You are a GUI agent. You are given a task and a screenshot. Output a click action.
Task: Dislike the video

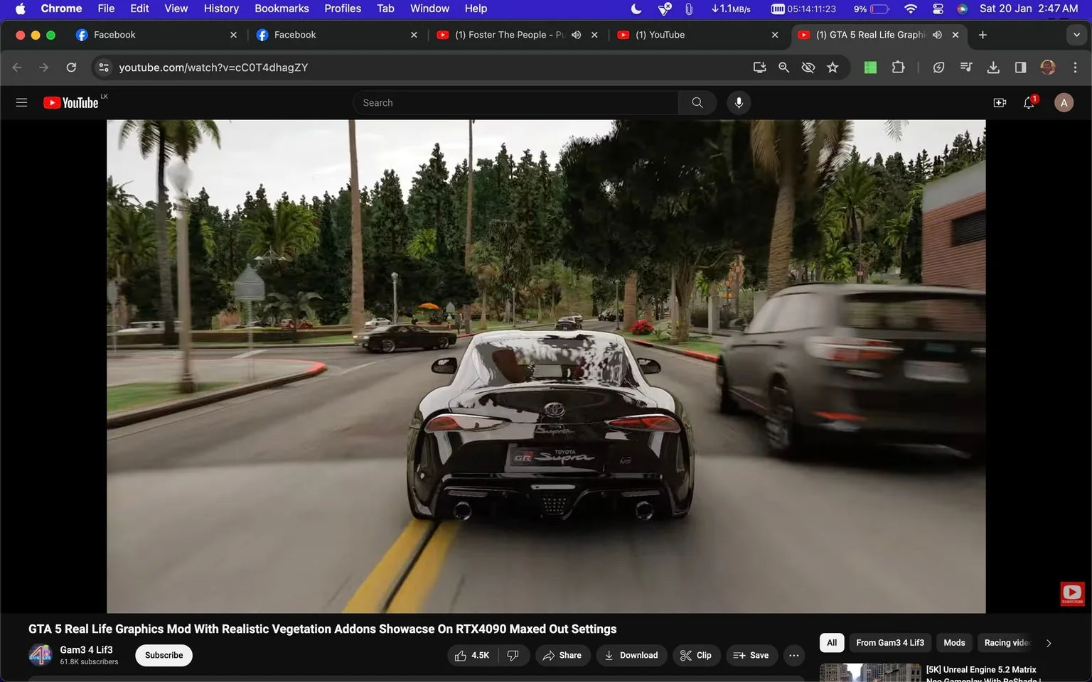(x=513, y=656)
